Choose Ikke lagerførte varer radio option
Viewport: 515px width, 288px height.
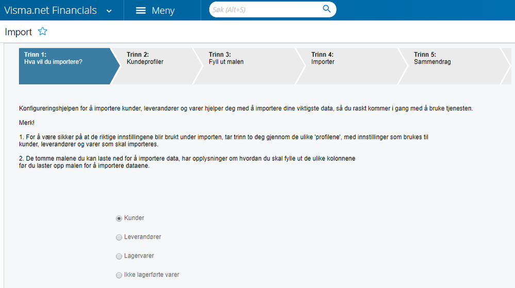click(119, 275)
